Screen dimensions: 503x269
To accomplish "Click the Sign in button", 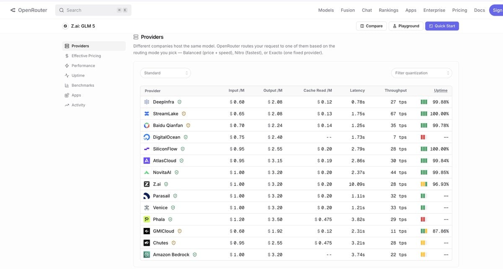I will [496, 10].
